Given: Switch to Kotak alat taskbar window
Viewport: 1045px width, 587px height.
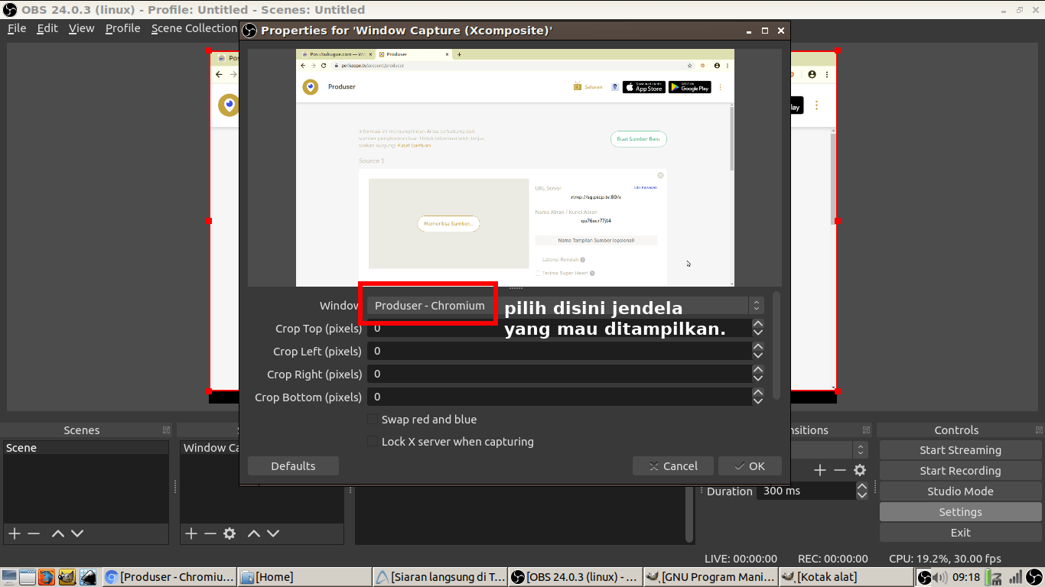Looking at the screenshot, I should pos(846,577).
